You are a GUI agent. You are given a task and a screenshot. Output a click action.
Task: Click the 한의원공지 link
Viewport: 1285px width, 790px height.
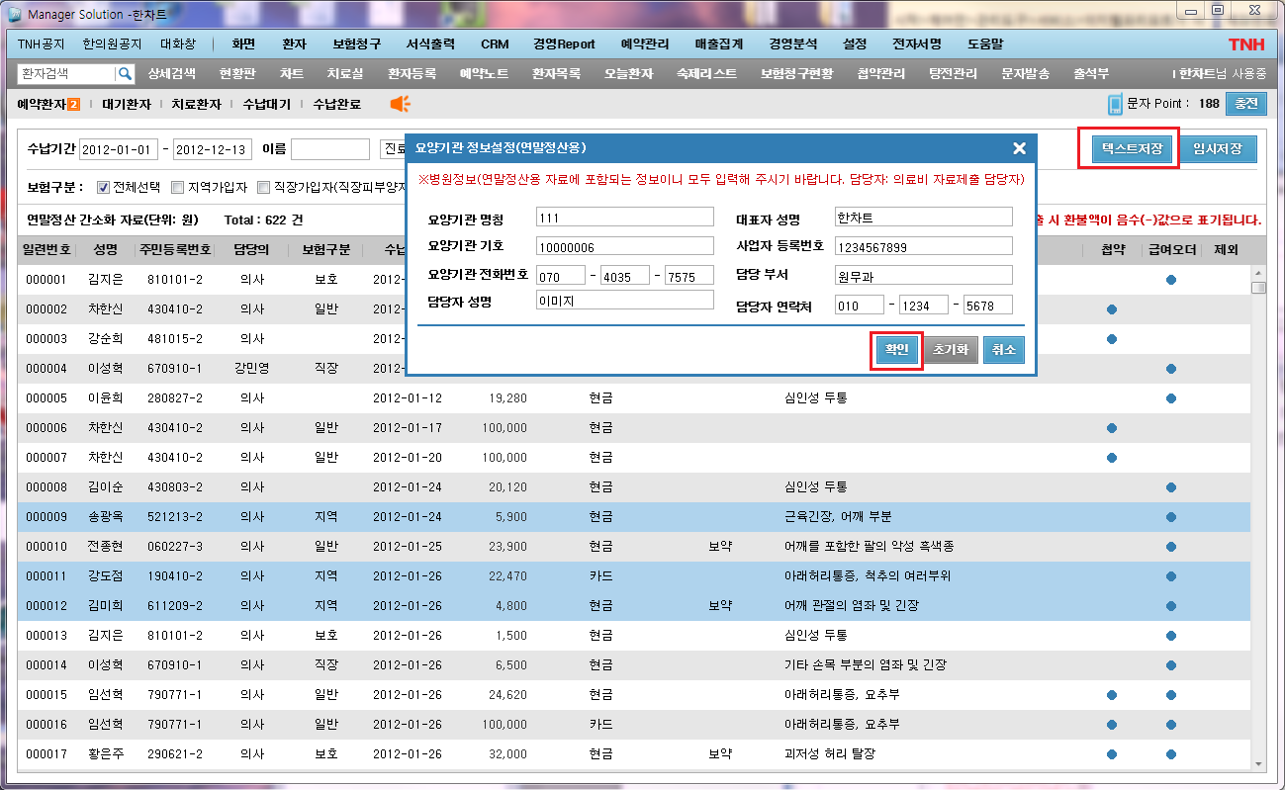pos(112,44)
